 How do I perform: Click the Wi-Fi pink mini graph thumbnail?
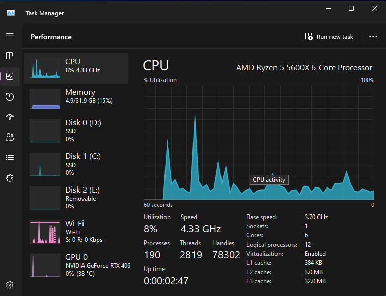click(x=44, y=232)
